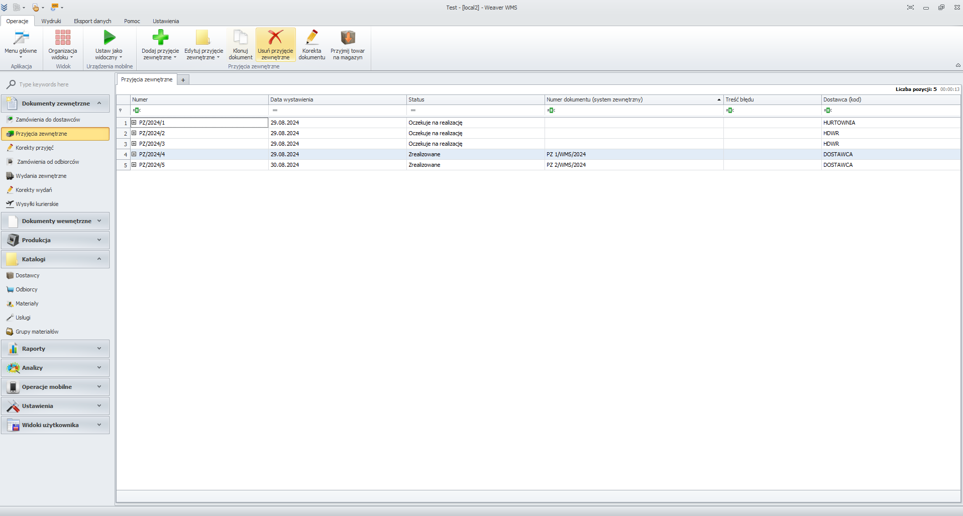Click the keyword search field
Viewport: 963px width, 516px height.
[x=60, y=84]
